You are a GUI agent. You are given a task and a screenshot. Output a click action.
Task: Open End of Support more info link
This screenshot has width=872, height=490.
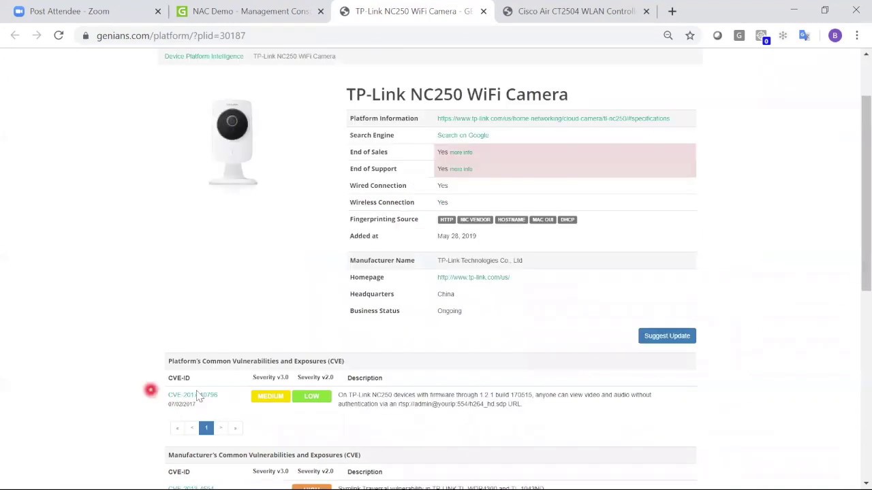(461, 169)
